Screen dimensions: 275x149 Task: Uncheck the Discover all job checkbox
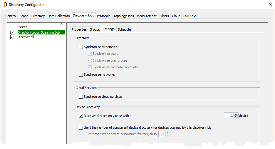coord(12,37)
